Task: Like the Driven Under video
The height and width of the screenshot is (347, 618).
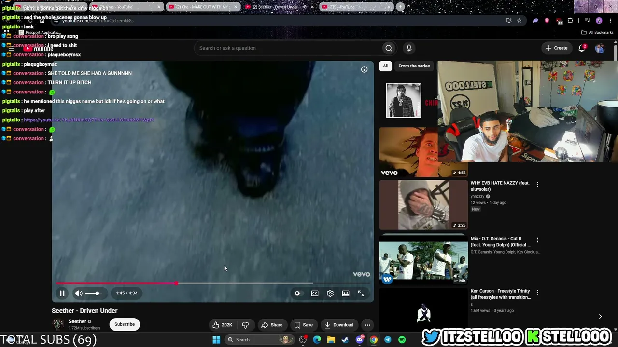Action: click(222, 325)
